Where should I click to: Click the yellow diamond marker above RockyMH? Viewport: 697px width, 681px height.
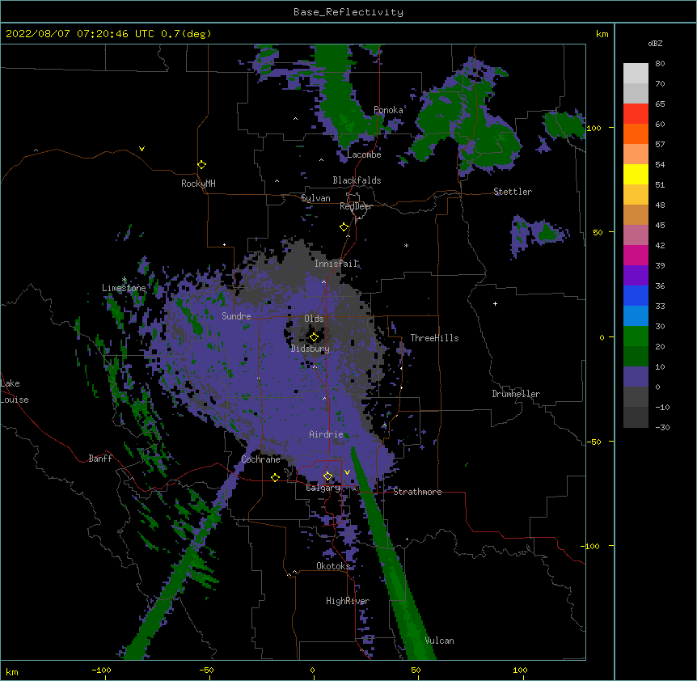coord(201,165)
